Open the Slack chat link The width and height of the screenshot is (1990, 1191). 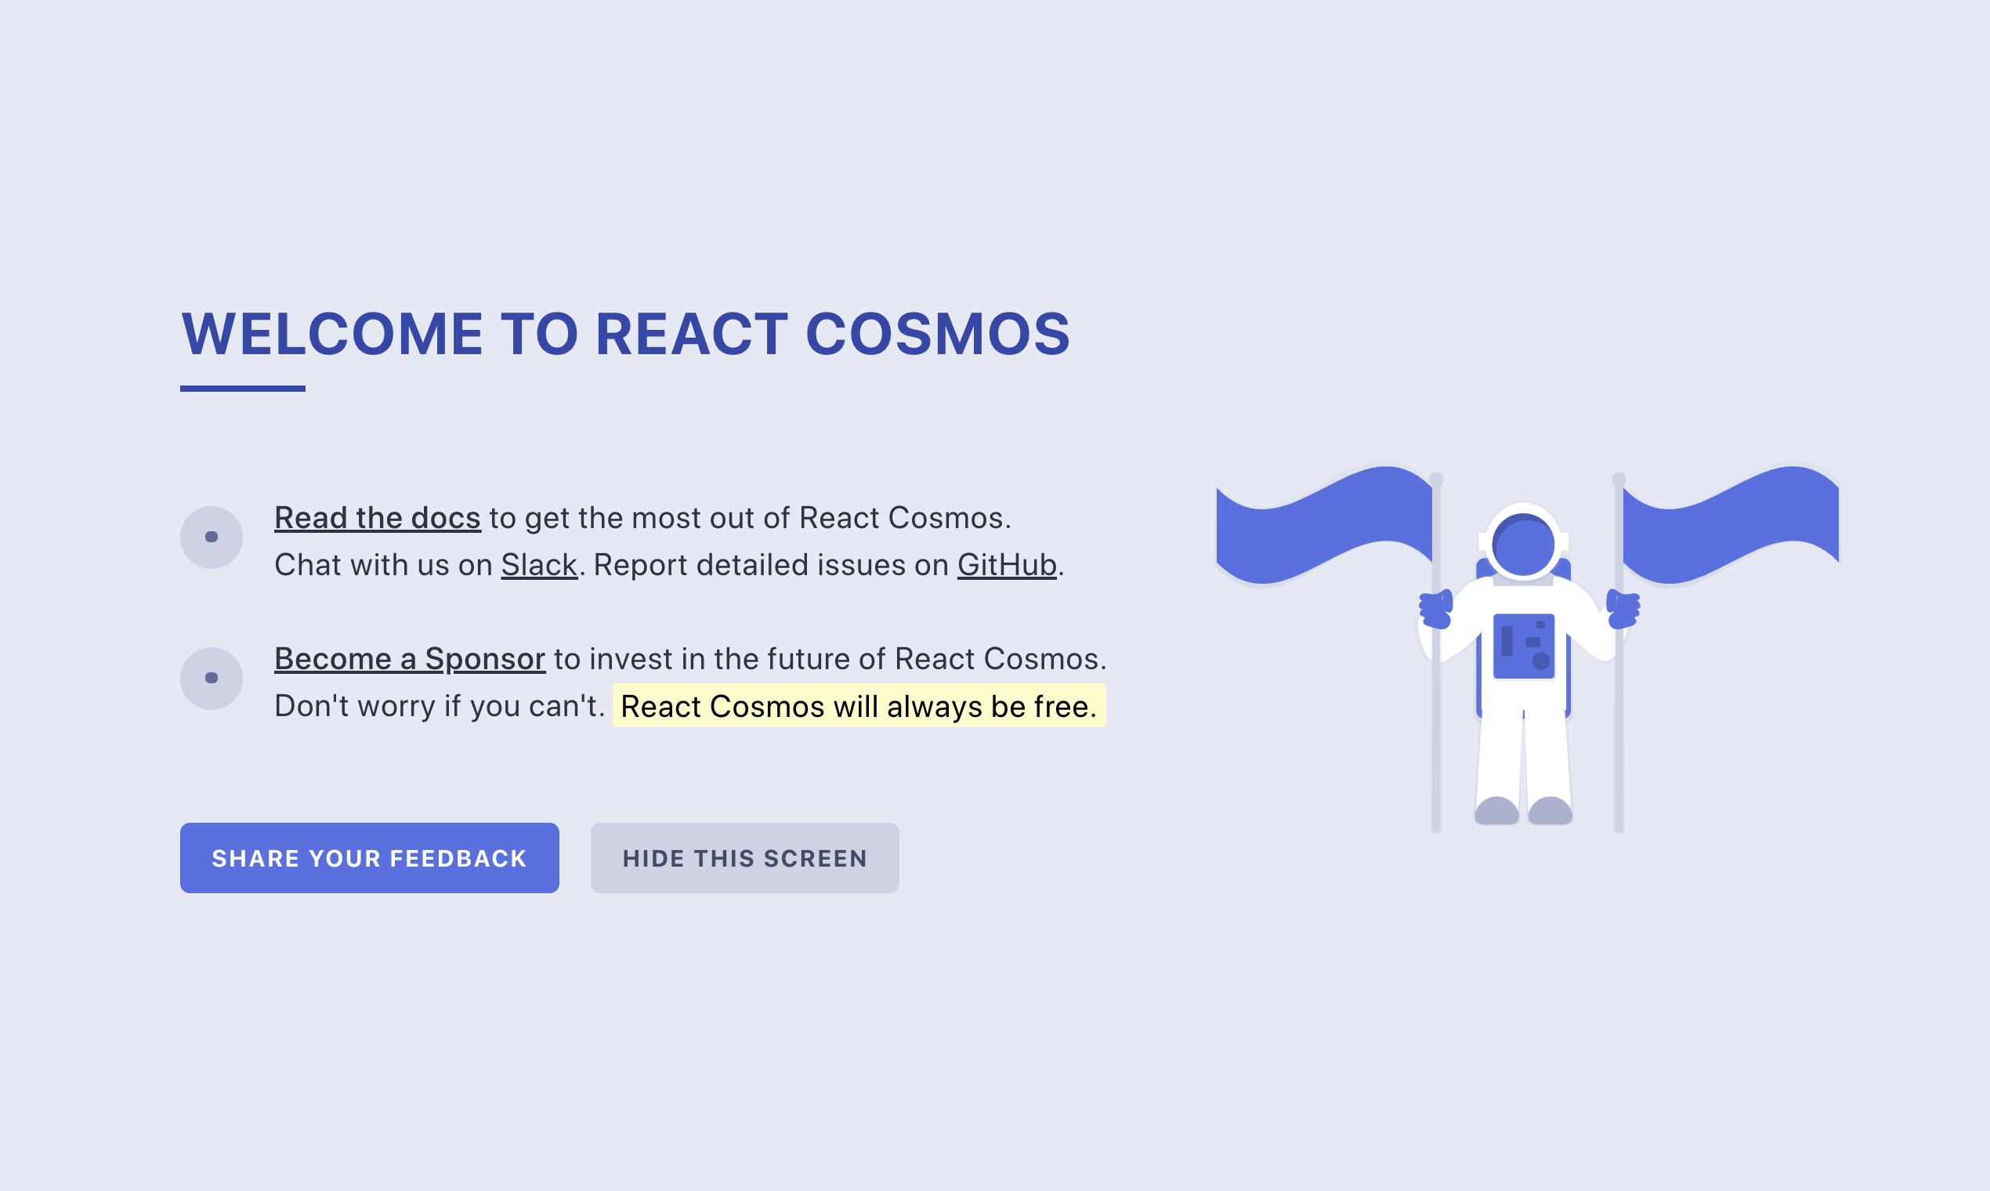click(x=538, y=565)
